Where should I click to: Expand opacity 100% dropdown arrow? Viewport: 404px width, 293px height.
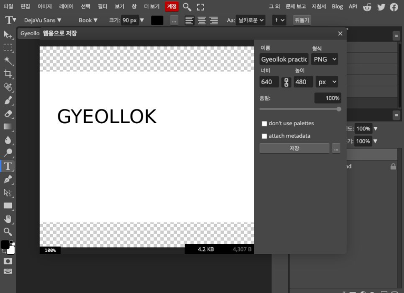[x=376, y=128]
